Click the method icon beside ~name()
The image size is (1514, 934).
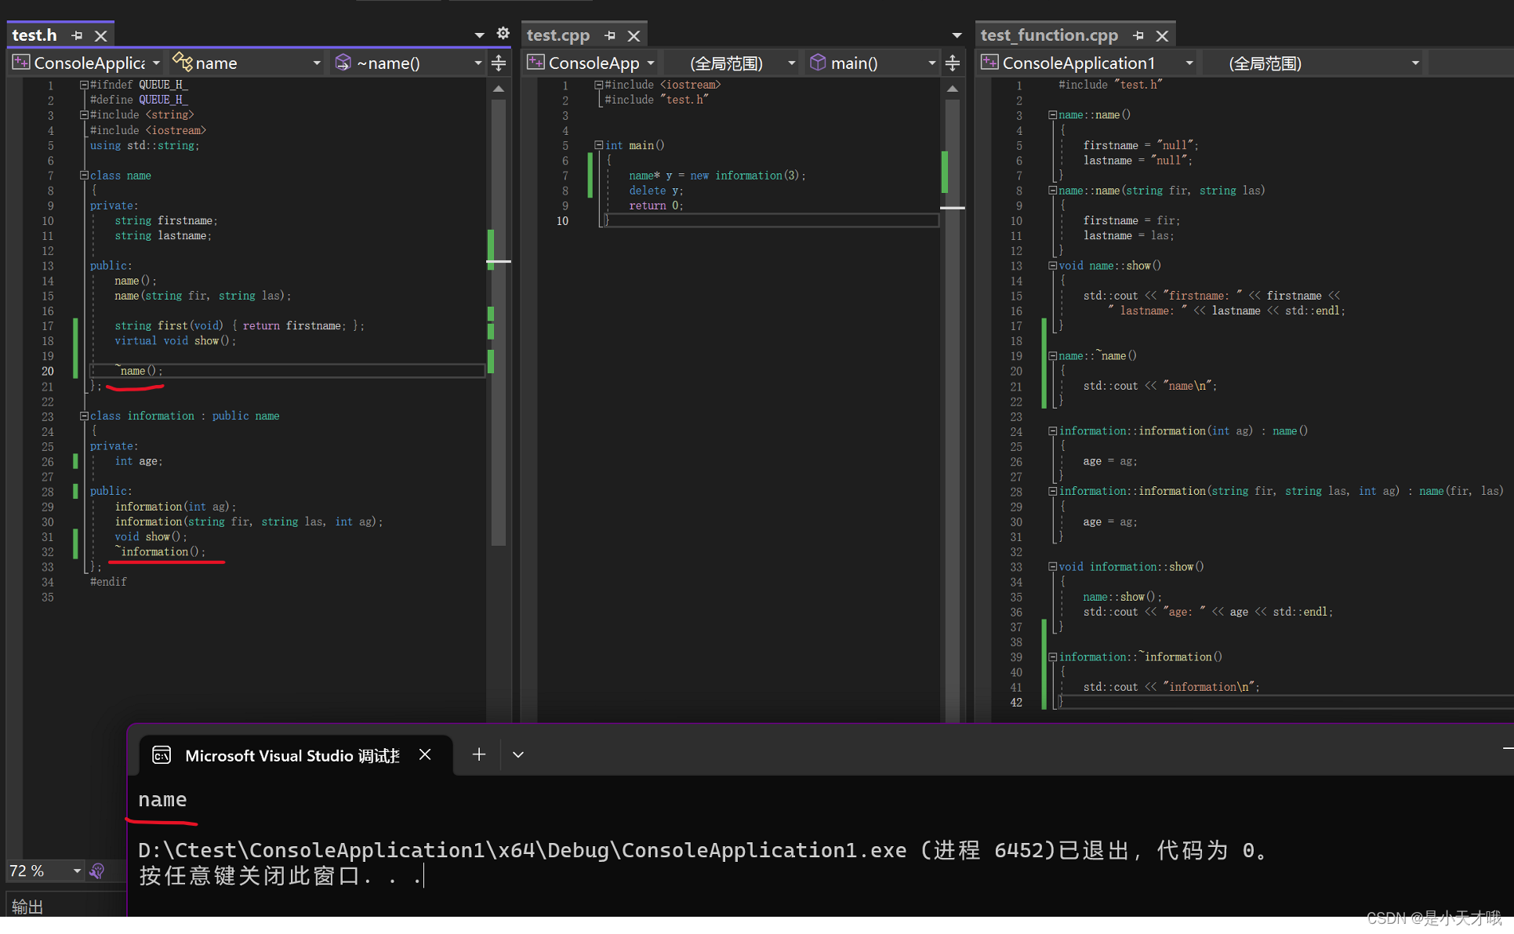[x=343, y=62]
